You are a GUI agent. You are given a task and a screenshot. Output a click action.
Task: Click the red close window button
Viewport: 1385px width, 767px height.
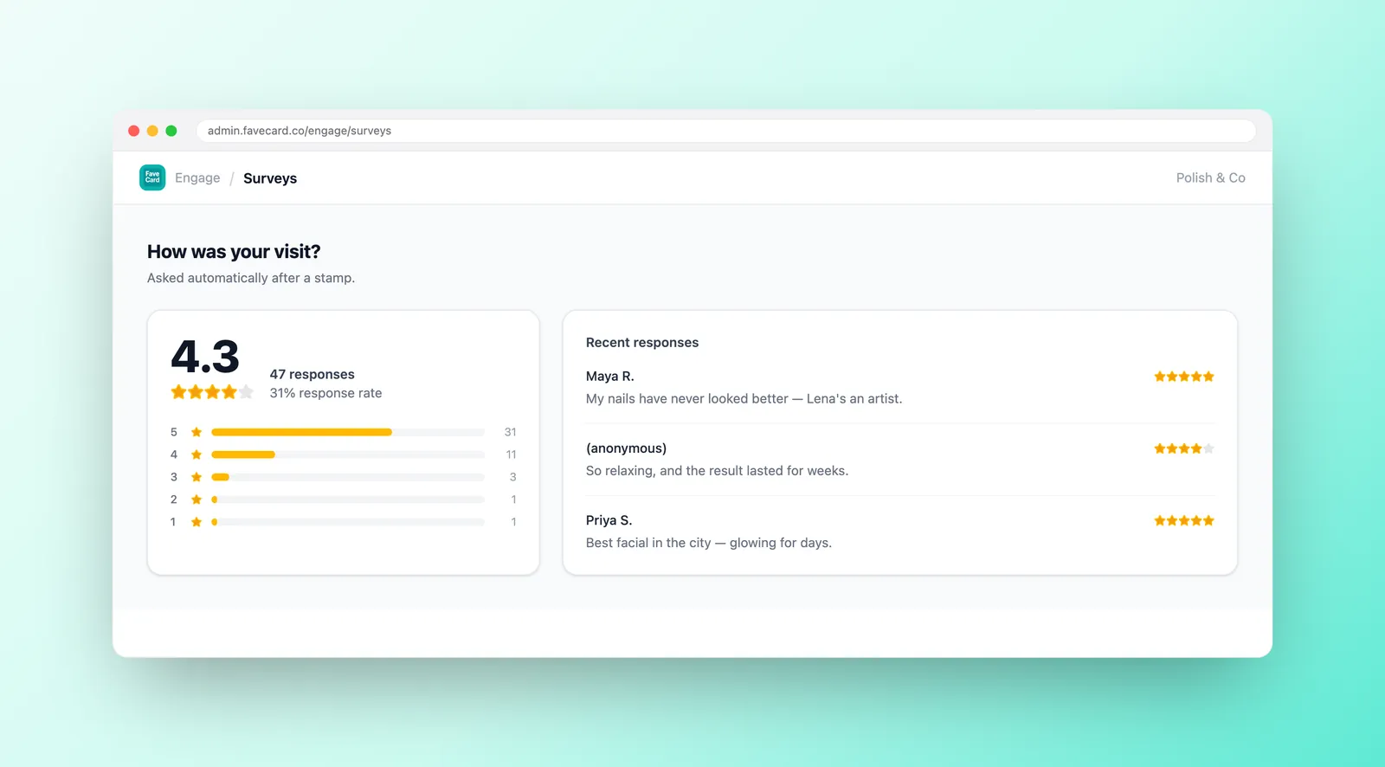(134, 131)
